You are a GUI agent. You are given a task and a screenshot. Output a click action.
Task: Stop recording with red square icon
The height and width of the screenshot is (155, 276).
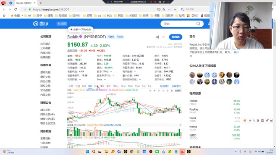point(155,2)
